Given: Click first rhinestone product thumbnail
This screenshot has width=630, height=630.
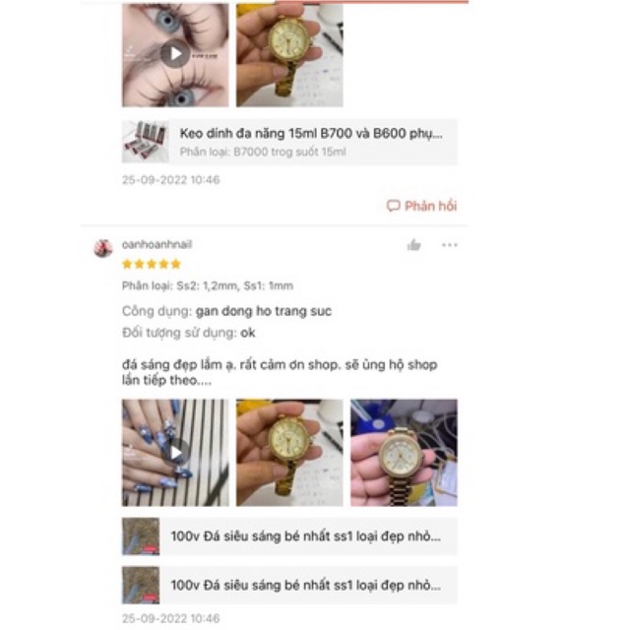Looking at the screenshot, I should click(141, 536).
